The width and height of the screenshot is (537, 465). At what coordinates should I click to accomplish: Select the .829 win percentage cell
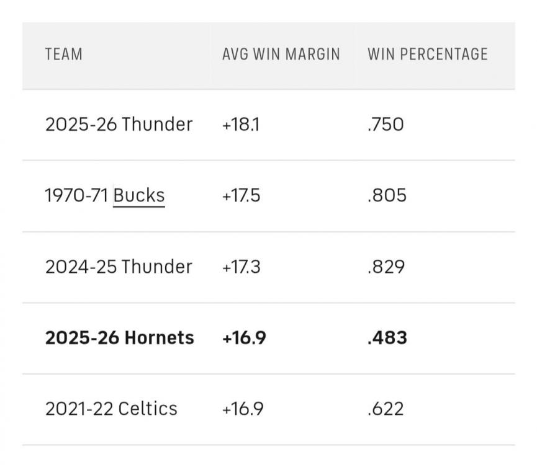(386, 267)
